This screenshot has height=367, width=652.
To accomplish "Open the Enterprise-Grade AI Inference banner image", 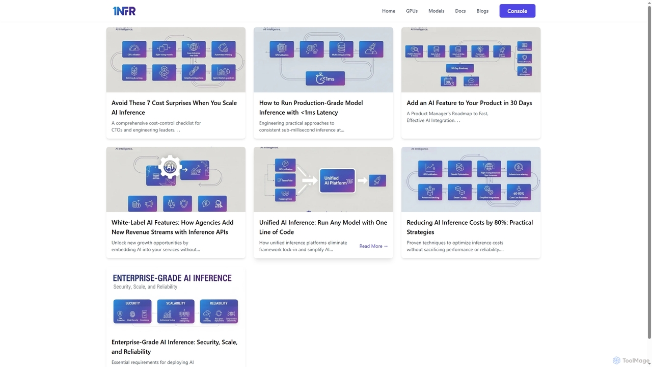I will tap(176, 299).
